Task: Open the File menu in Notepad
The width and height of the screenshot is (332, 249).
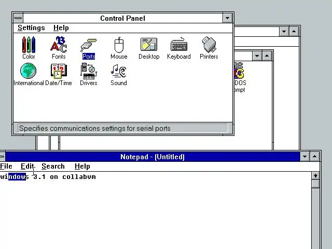Action: pos(6,166)
